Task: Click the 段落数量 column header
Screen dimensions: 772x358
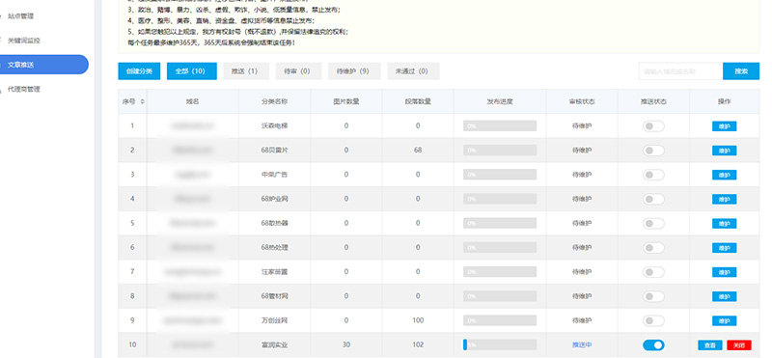Action: [418, 102]
